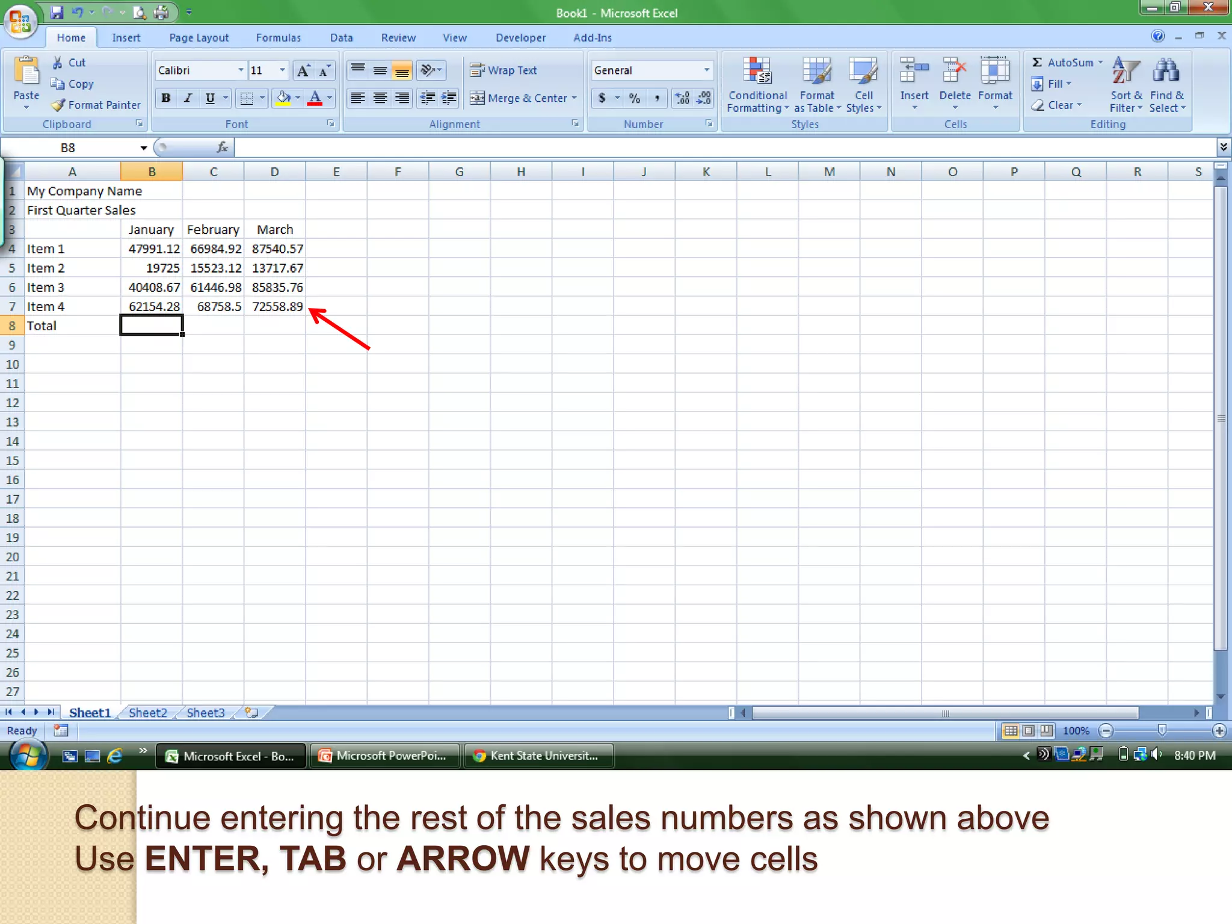Expand the borders dropdown arrow

click(x=262, y=98)
